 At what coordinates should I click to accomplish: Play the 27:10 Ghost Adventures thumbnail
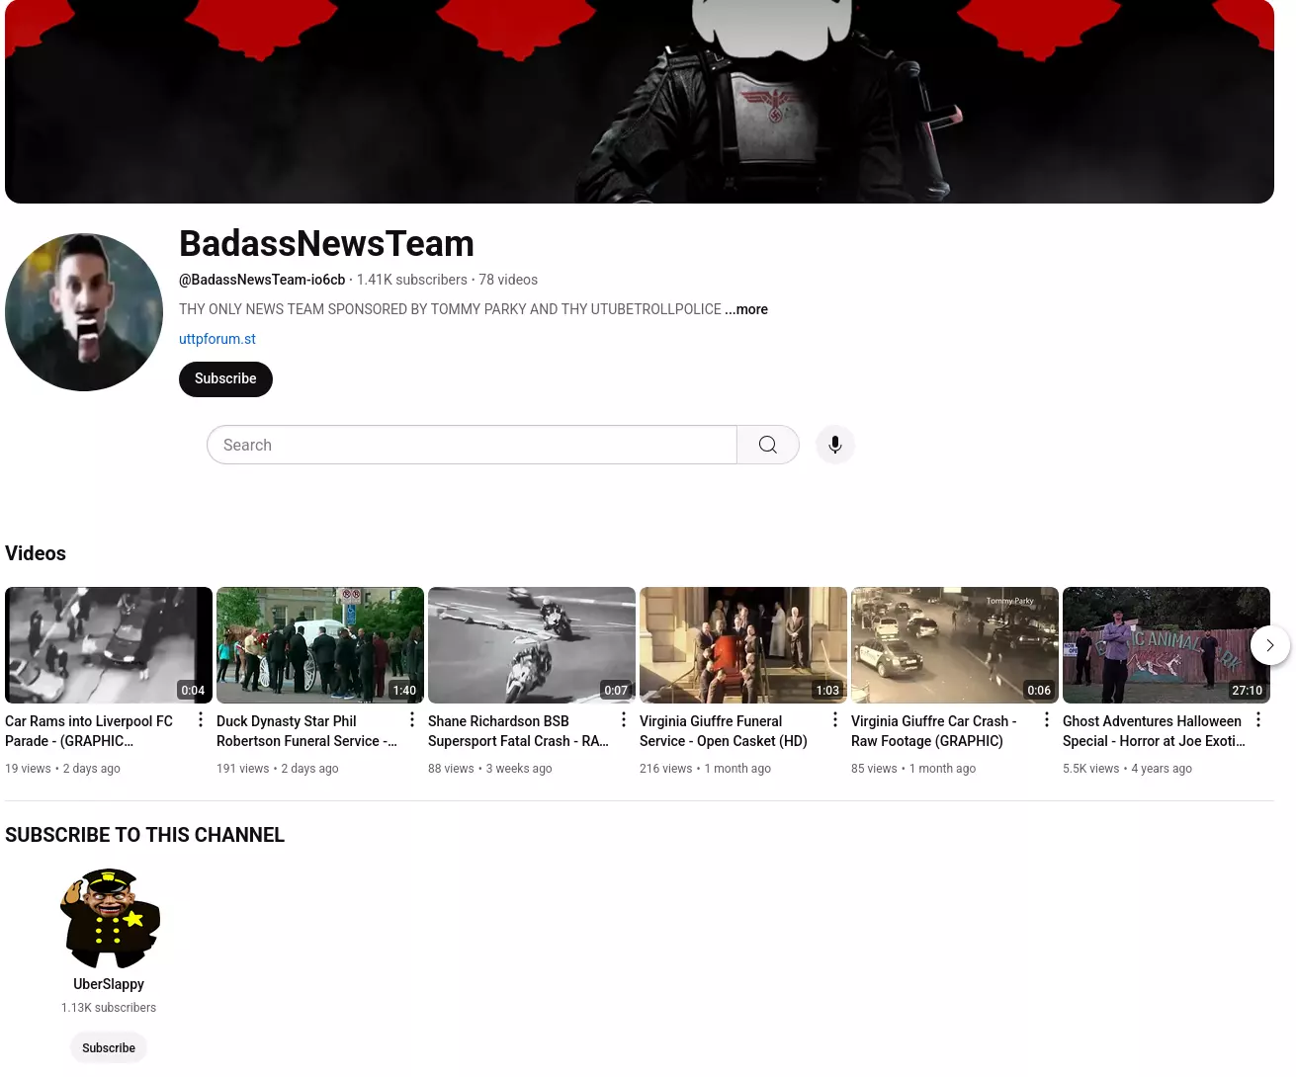1166,645
